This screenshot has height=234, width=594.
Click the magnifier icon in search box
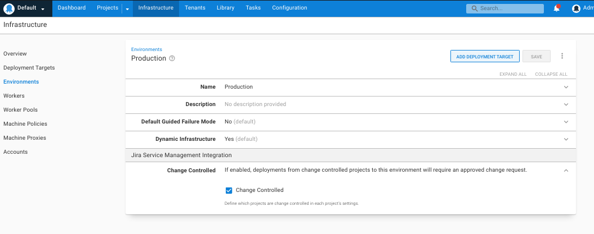475,8
